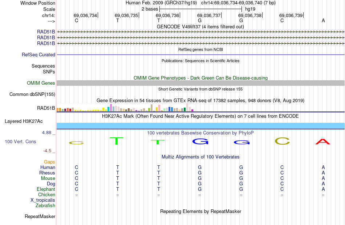Click the 2 bases scale bar
Screen dimensions: 345x225
(201, 9)
